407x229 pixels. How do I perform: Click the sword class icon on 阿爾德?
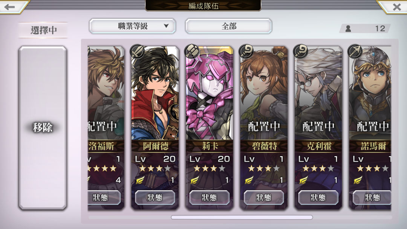pos(137,51)
